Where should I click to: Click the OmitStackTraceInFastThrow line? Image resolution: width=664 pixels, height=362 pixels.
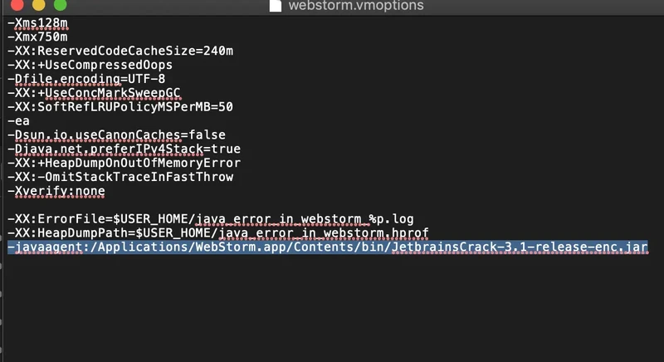coord(120,177)
